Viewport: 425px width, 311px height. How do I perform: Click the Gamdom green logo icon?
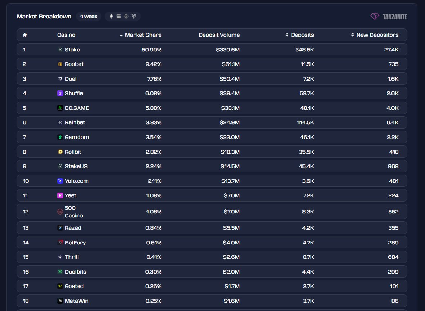60,137
